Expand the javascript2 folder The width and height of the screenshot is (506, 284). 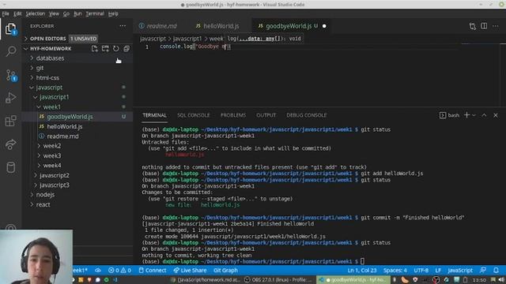pos(55,175)
